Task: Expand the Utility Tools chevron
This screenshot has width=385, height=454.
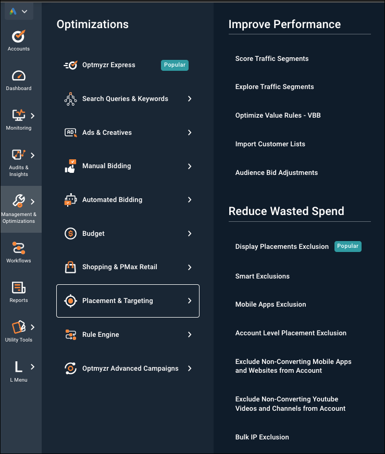Action: [x=33, y=327]
